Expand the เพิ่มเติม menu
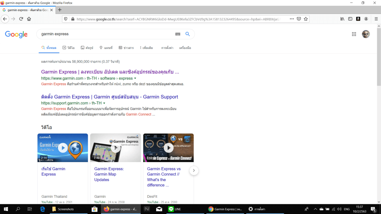Viewport: 381px width, 214px height. click(x=146, y=48)
